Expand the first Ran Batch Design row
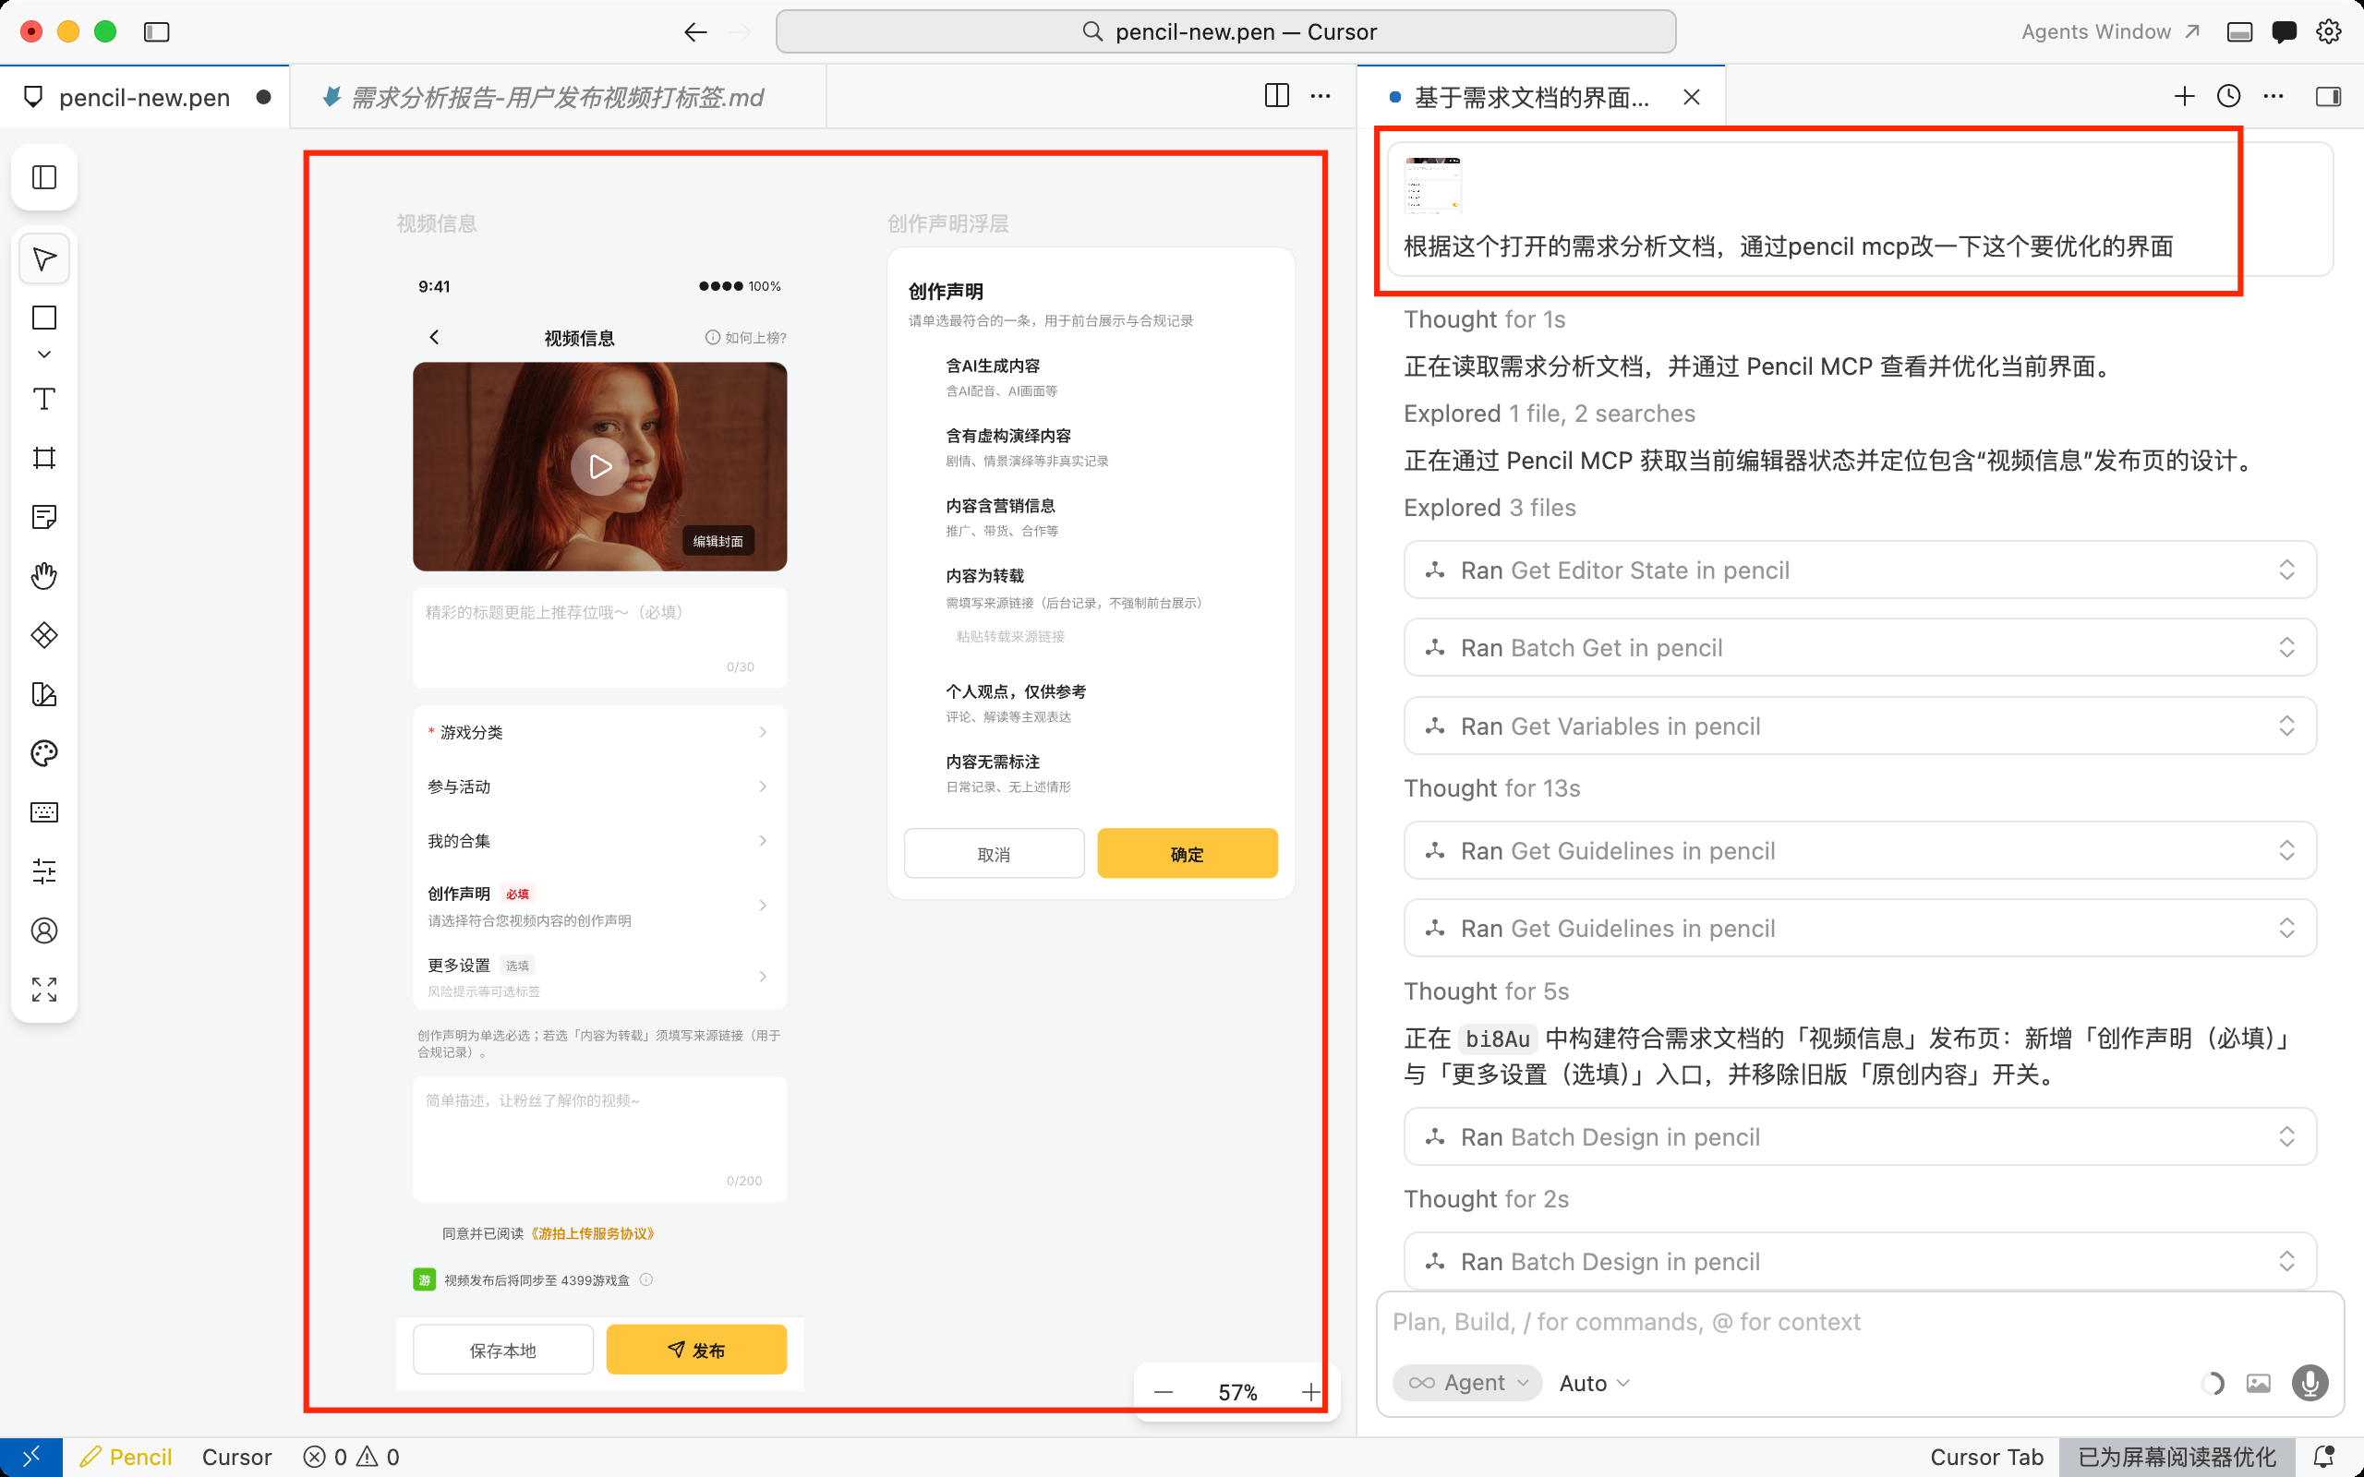 pos(1860,1137)
